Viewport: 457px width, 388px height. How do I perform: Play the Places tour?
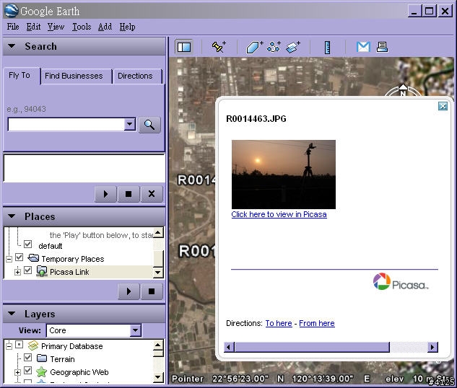tap(129, 291)
